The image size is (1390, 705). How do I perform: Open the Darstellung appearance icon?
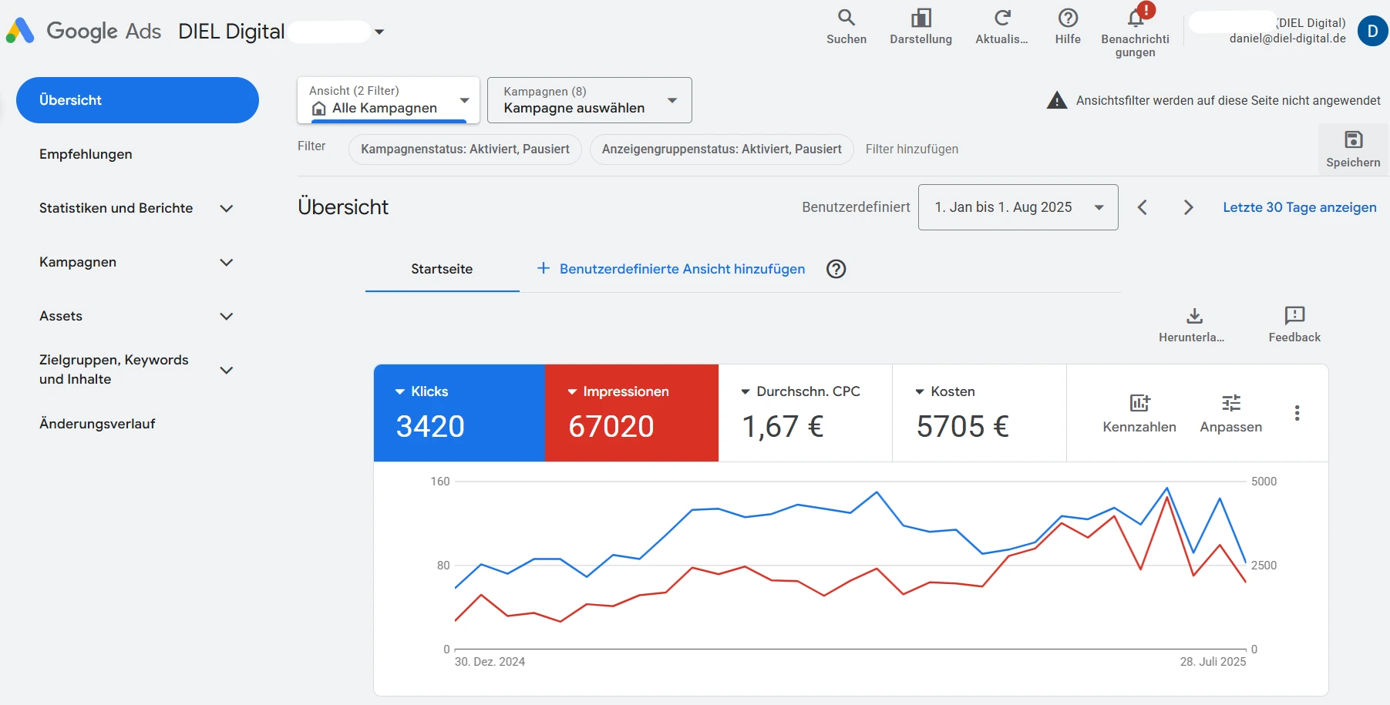click(920, 18)
